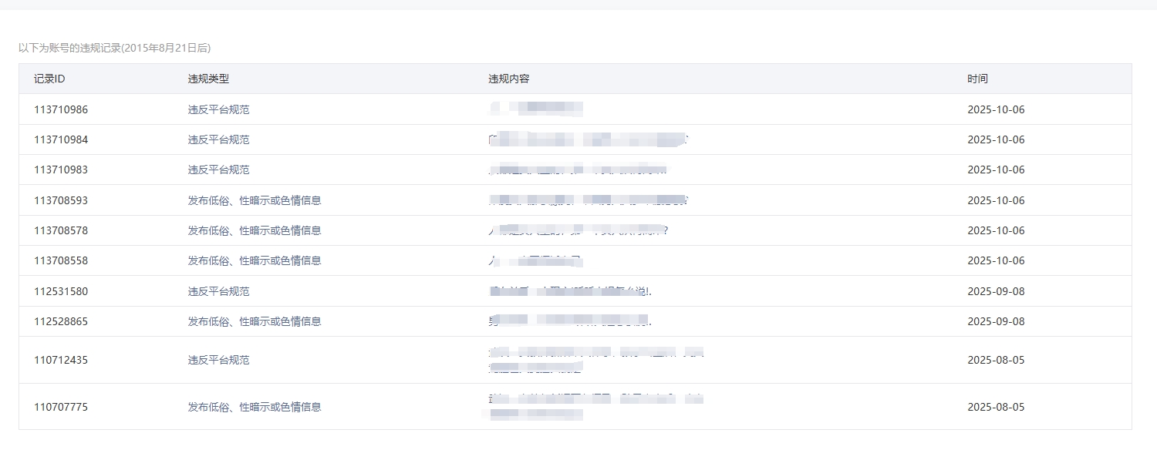
Task: Open violation type link for record 112531580
Action: (x=218, y=291)
